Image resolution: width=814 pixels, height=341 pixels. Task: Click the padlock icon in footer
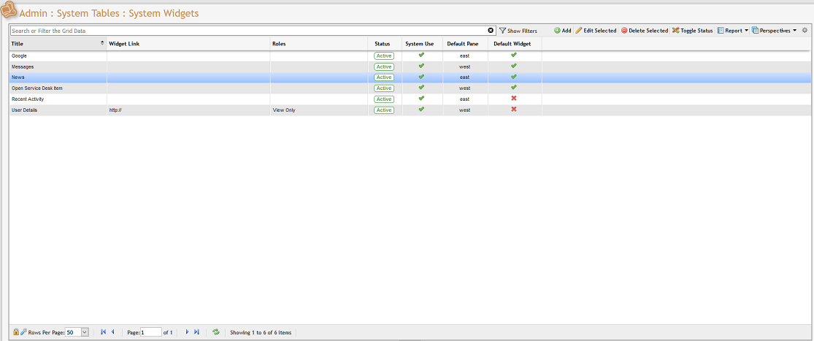pyautogui.click(x=16, y=332)
